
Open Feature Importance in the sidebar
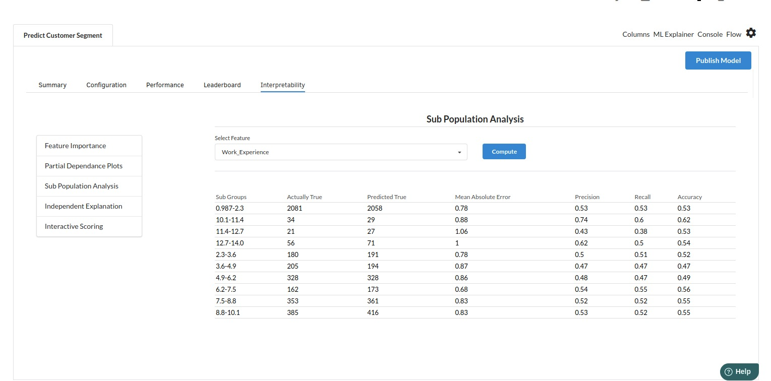pos(76,146)
